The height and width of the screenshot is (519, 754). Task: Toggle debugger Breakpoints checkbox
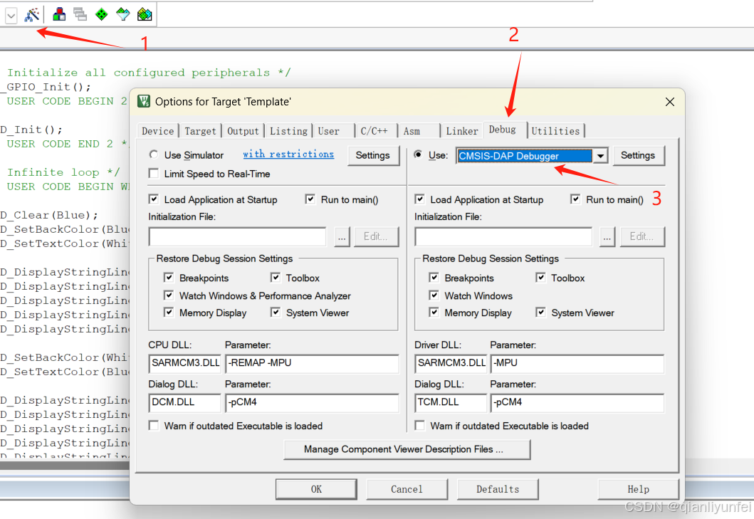[x=434, y=277]
